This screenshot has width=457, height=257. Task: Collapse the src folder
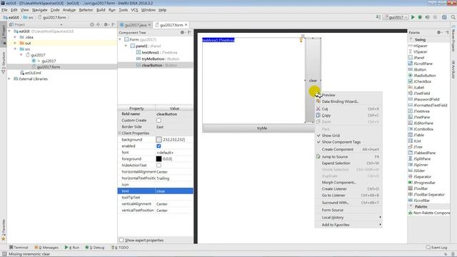coord(15,49)
